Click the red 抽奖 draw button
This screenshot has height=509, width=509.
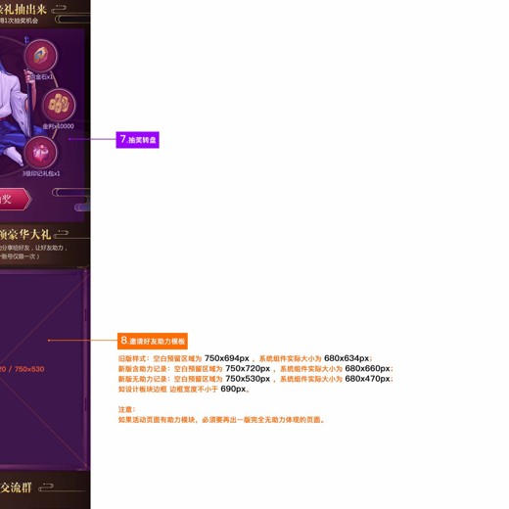(x=15, y=199)
